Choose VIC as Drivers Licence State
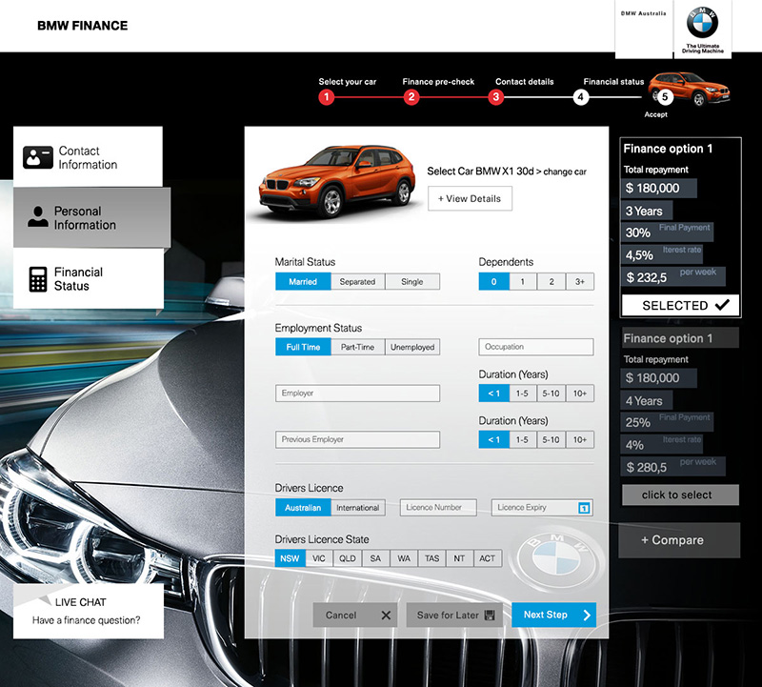Viewport: 762px width, 687px height. click(x=319, y=558)
